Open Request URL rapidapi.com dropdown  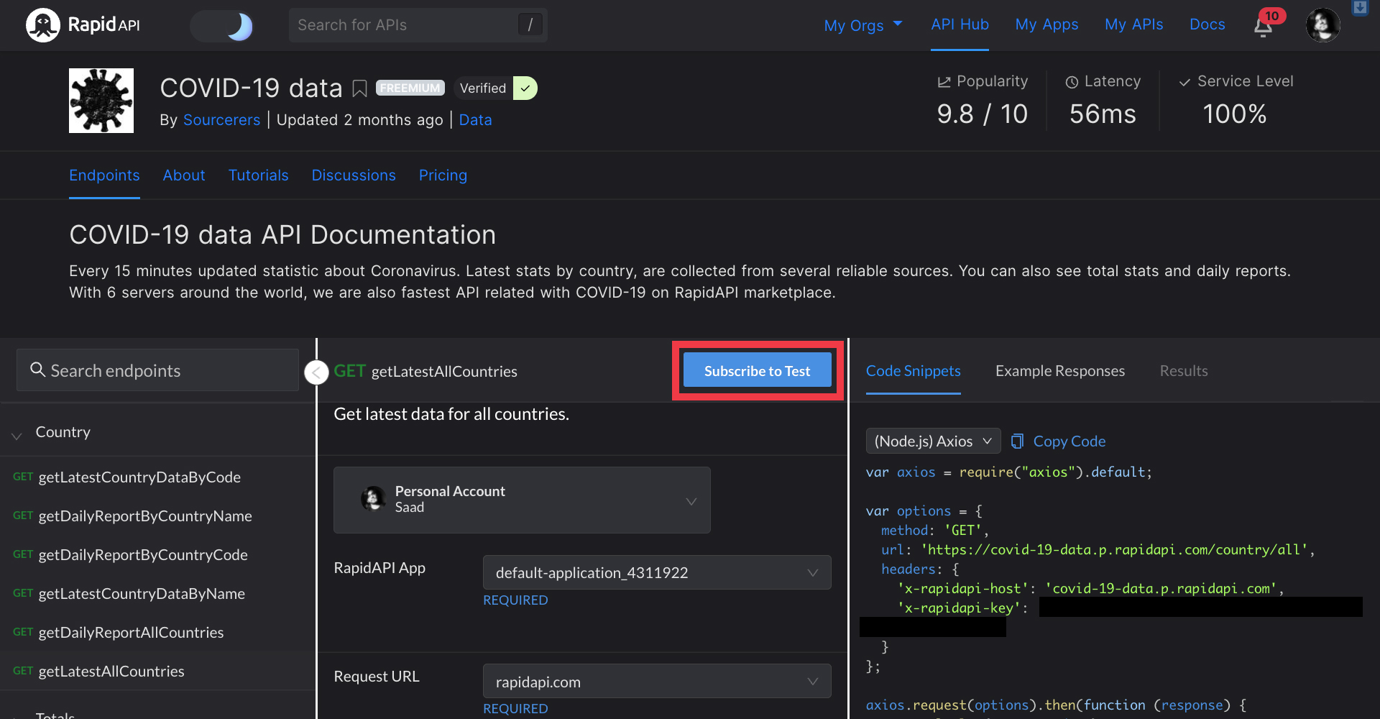[x=657, y=682]
